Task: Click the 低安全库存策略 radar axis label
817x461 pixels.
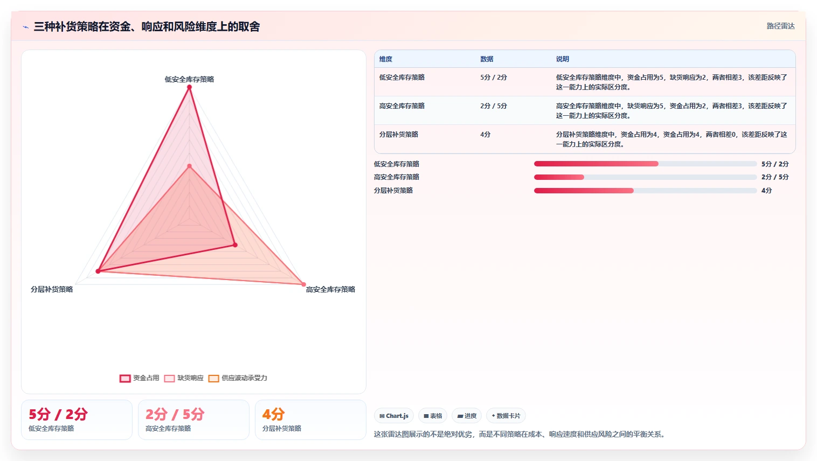Action: tap(189, 79)
